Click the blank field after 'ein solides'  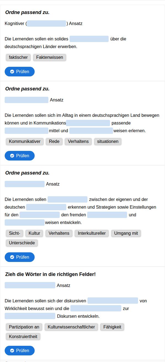pyautogui.click(x=89, y=39)
